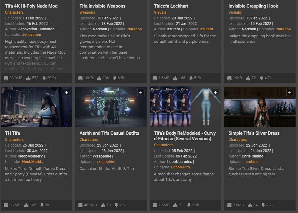Click the Aerith and Tifa Casual Outfits thumbnail image

click(x=111, y=107)
